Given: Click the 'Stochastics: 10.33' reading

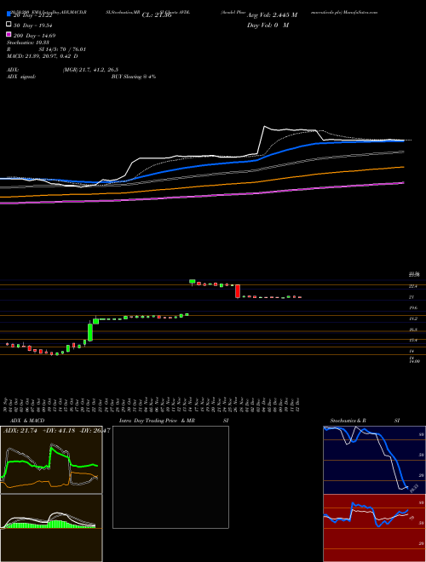Looking at the screenshot, I should point(26,43).
